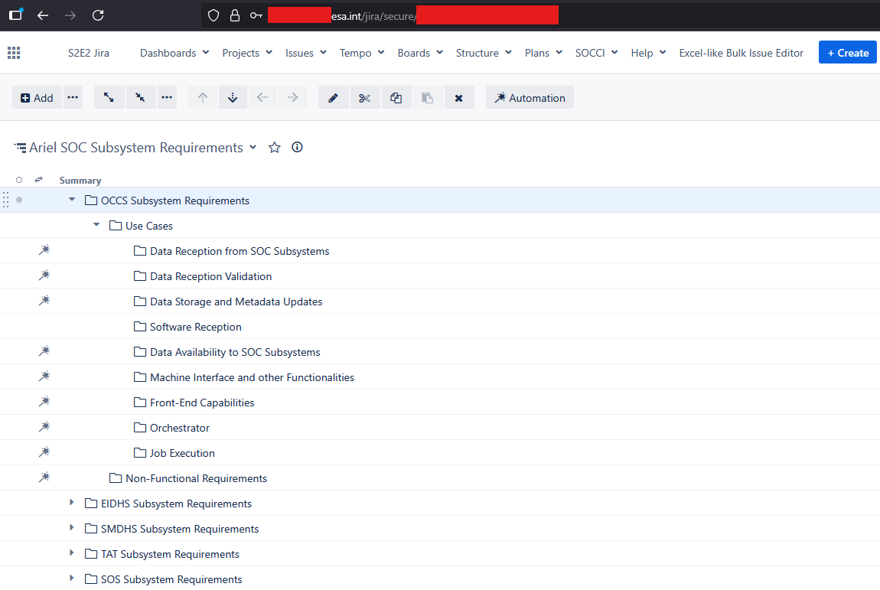
Task: Click the expand all arrows icon
Action: click(x=109, y=98)
